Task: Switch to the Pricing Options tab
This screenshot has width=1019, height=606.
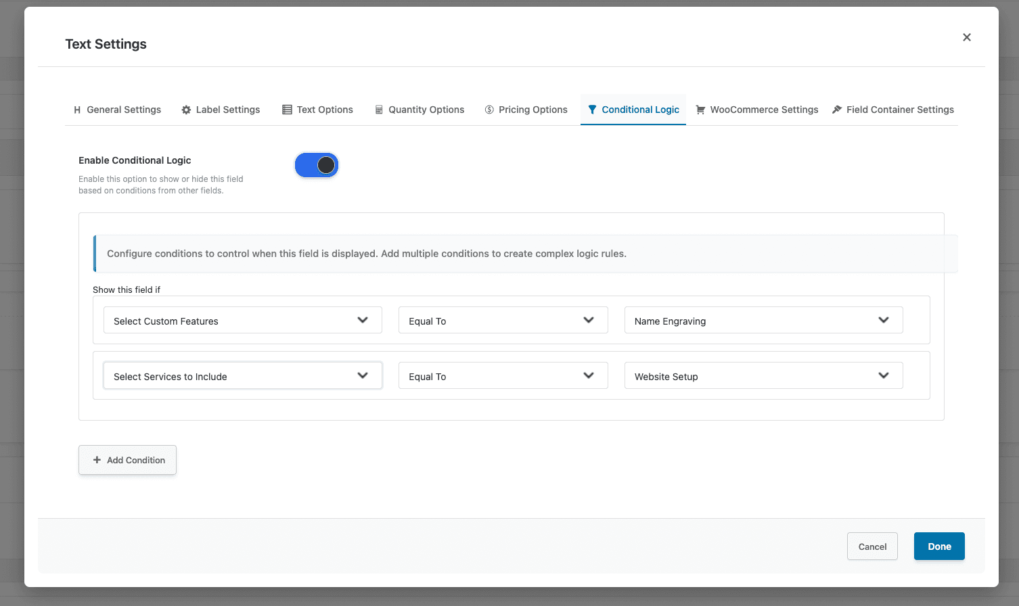Action: 533,110
